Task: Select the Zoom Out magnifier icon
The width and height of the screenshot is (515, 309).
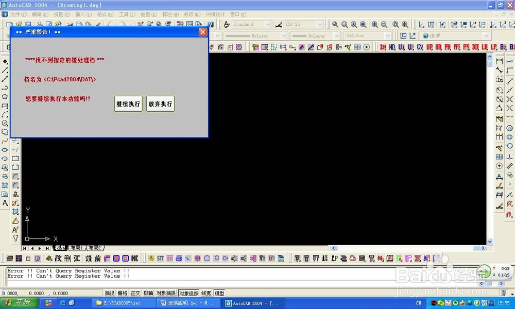Action: click(x=384, y=24)
